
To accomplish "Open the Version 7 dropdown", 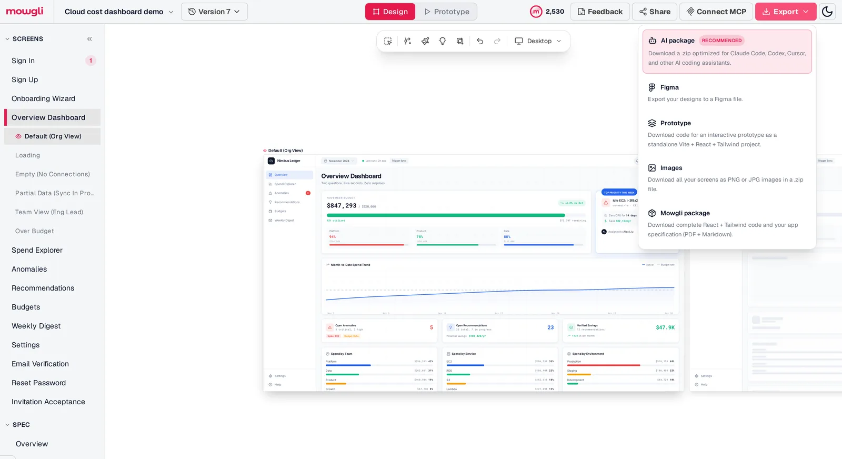I will (214, 12).
